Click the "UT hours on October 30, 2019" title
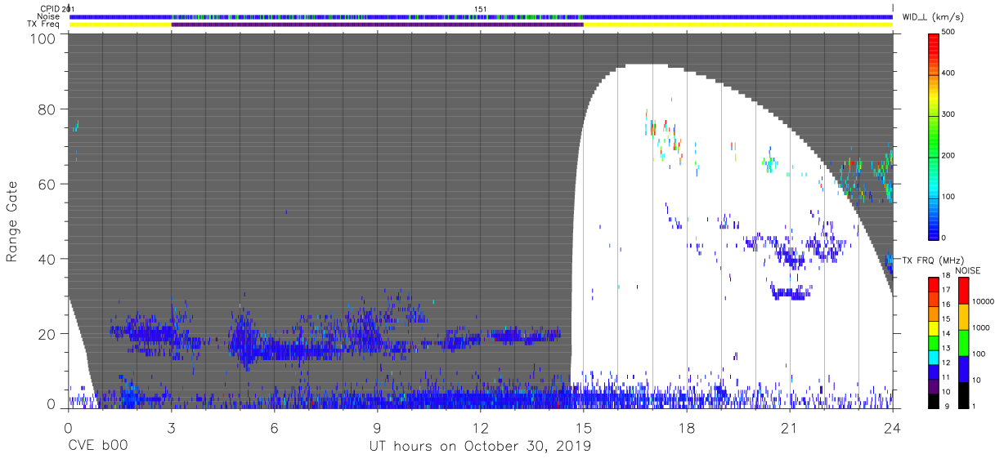Viewport: 1004px width, 463px height. pos(481,447)
